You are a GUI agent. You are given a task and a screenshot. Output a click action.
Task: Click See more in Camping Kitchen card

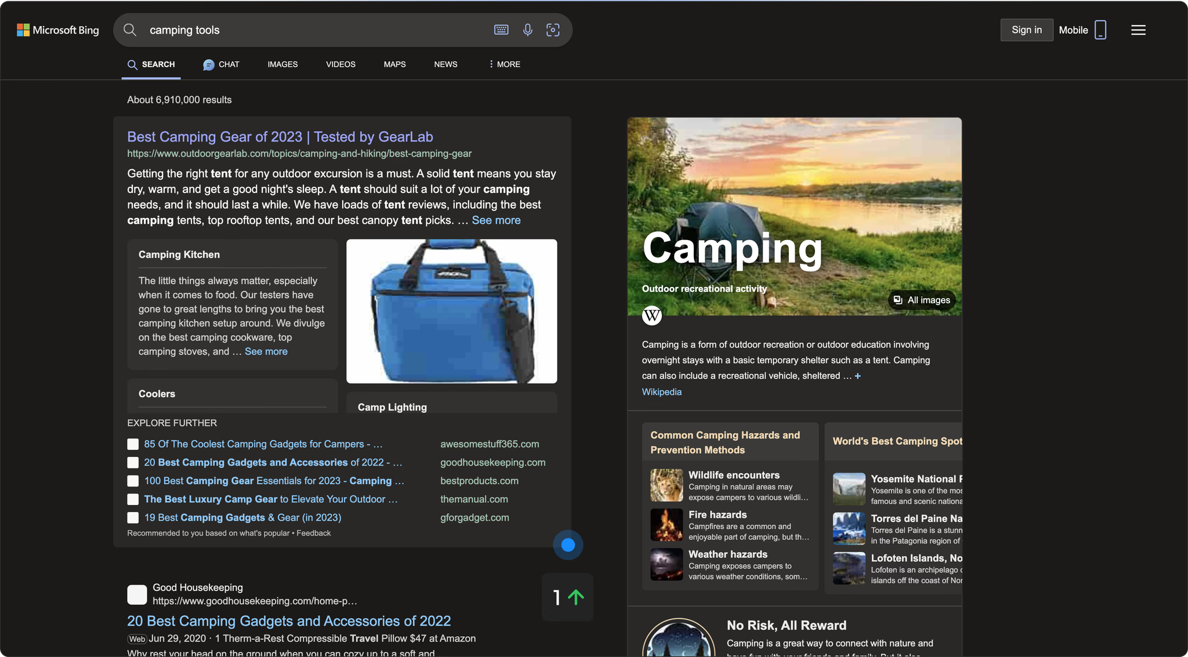[266, 351]
